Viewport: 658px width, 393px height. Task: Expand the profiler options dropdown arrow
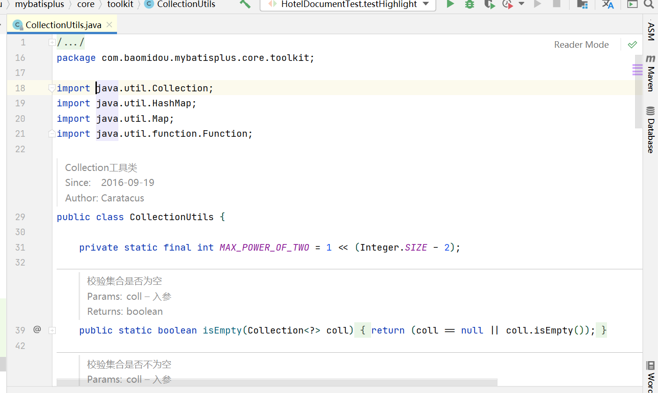(521, 4)
